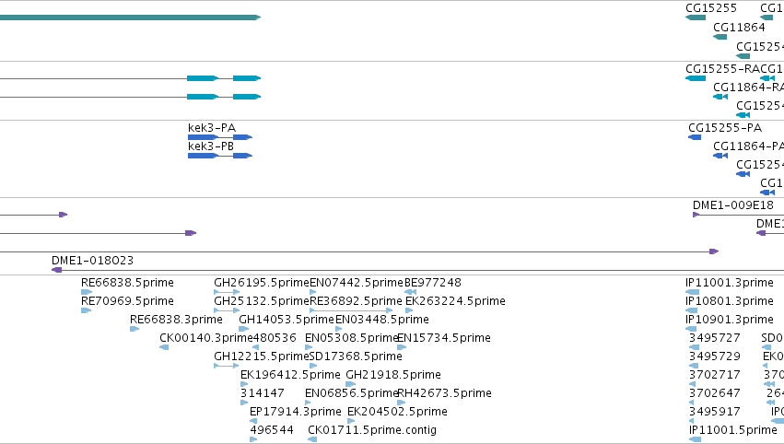784x444 pixels.
Task: Open the CG15255-RA transcript label
Action: 723,68
